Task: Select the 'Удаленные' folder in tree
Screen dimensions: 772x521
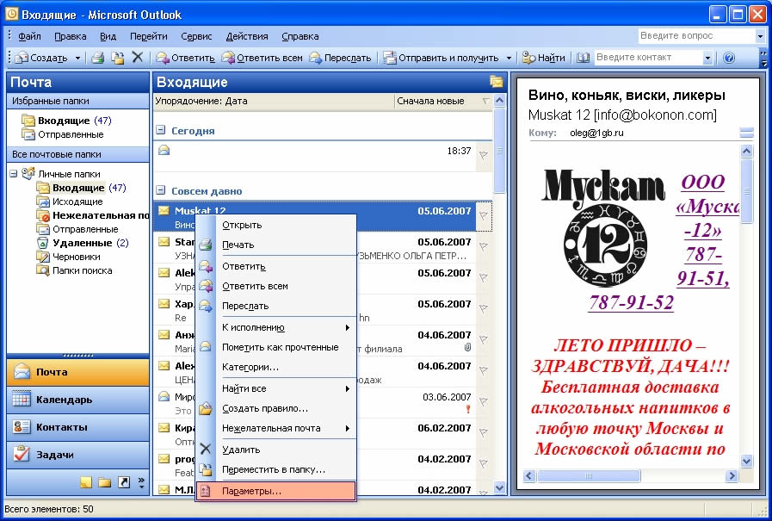Action: click(x=82, y=243)
